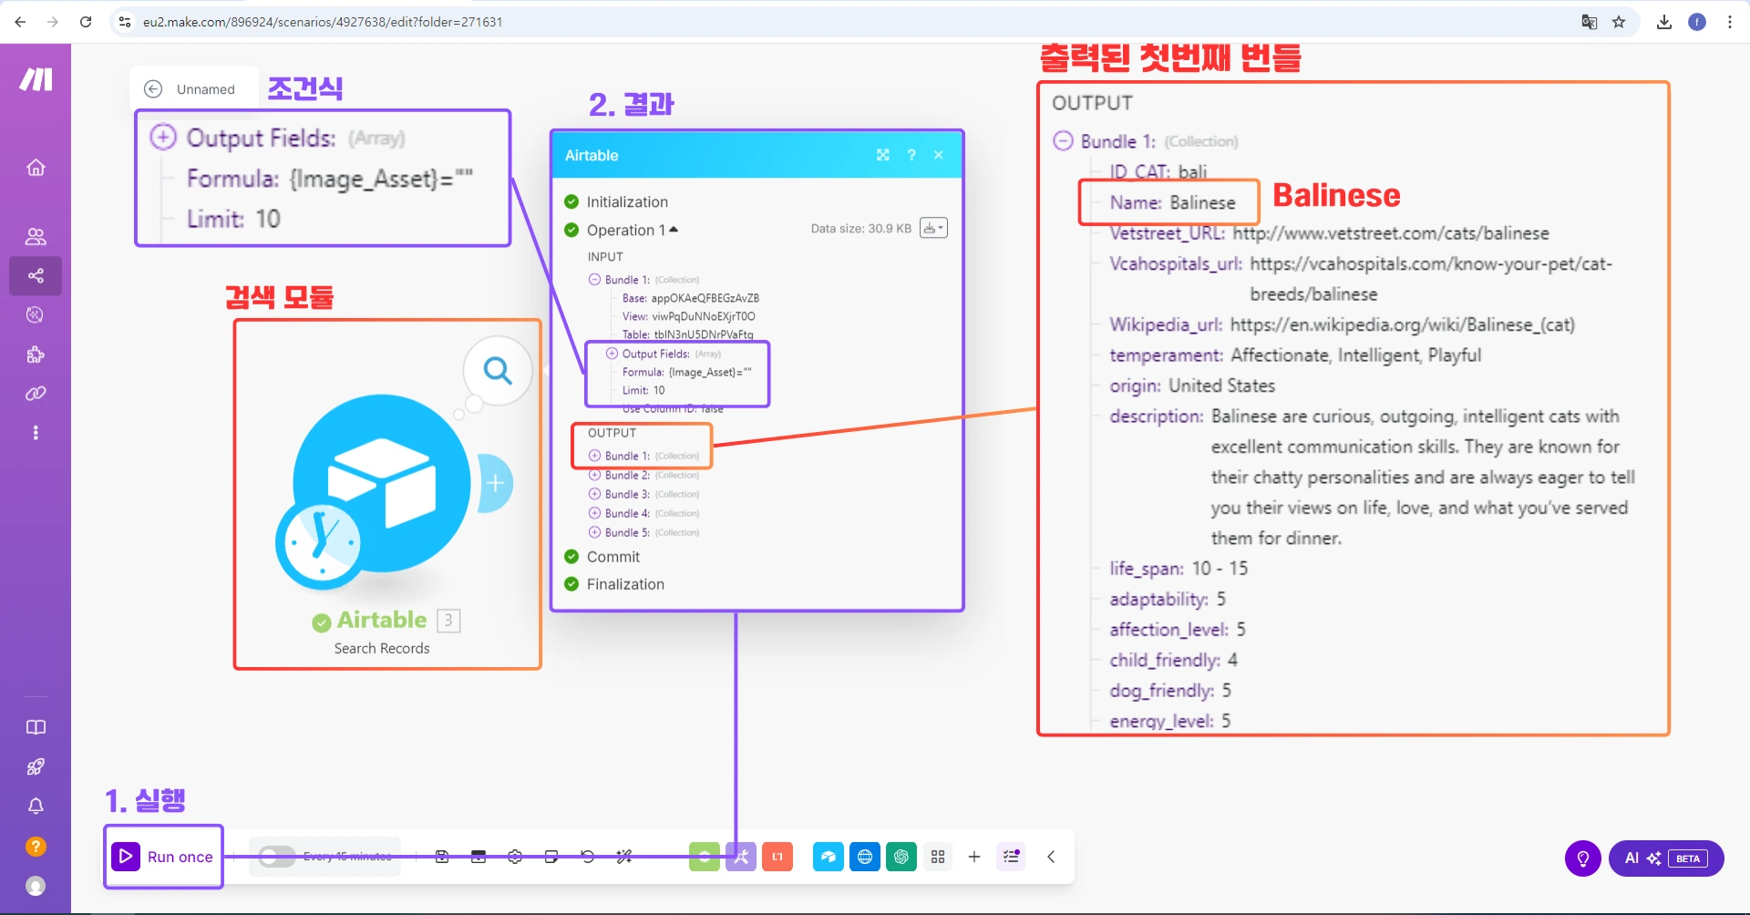Open the Resource hub book icon
This screenshot has width=1750, height=915.
[36, 727]
